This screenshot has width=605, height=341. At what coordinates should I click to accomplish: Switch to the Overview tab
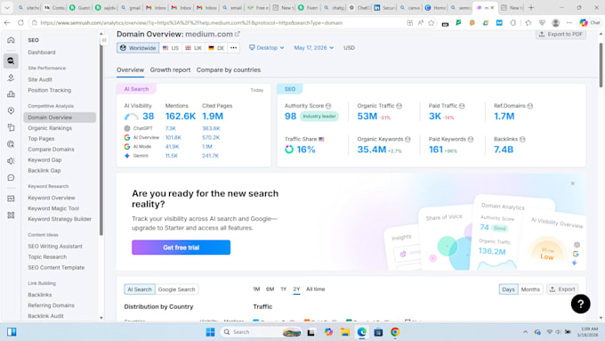click(x=131, y=70)
